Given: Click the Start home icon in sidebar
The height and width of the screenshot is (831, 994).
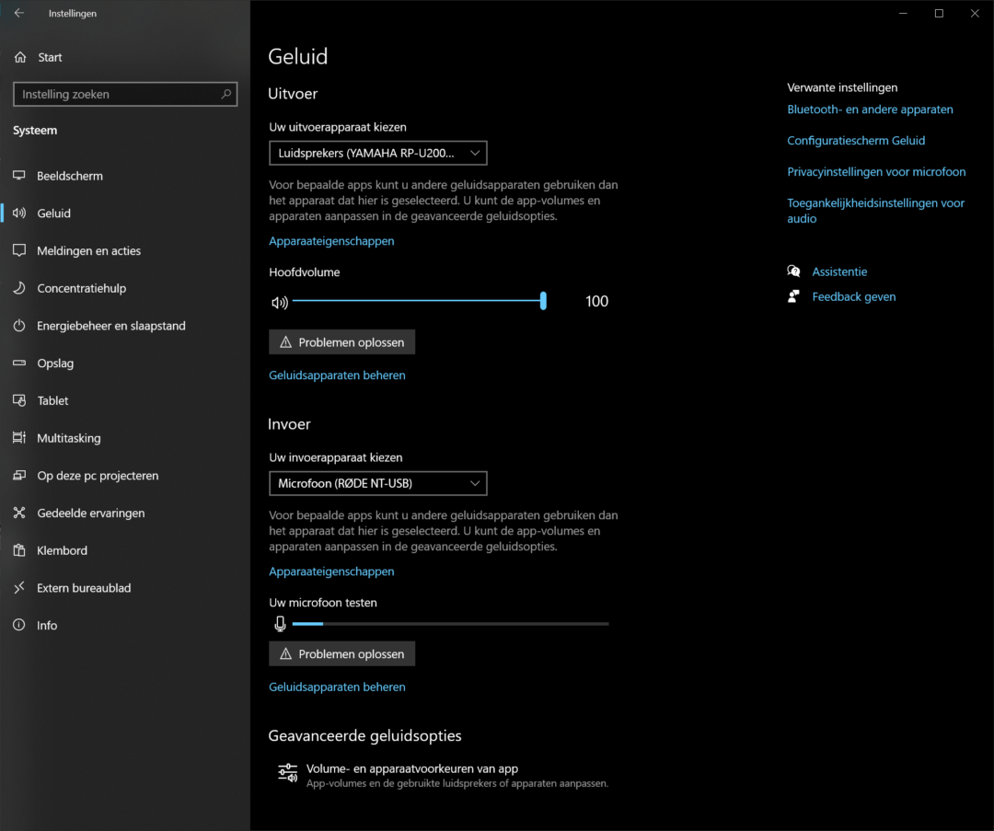Looking at the screenshot, I should tap(20, 57).
